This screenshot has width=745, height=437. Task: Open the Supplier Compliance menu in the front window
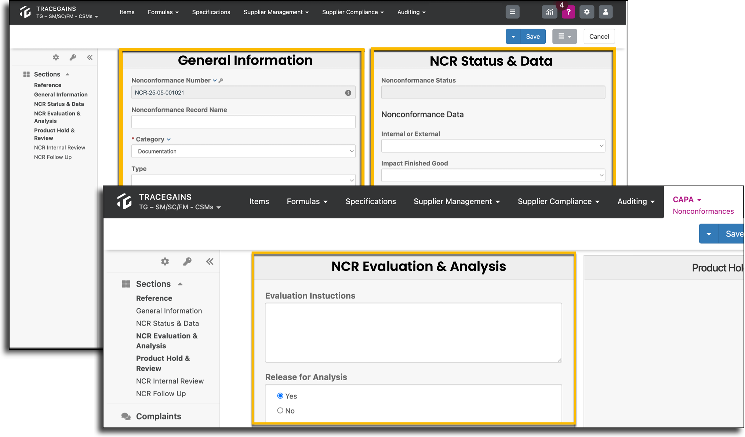(x=559, y=201)
